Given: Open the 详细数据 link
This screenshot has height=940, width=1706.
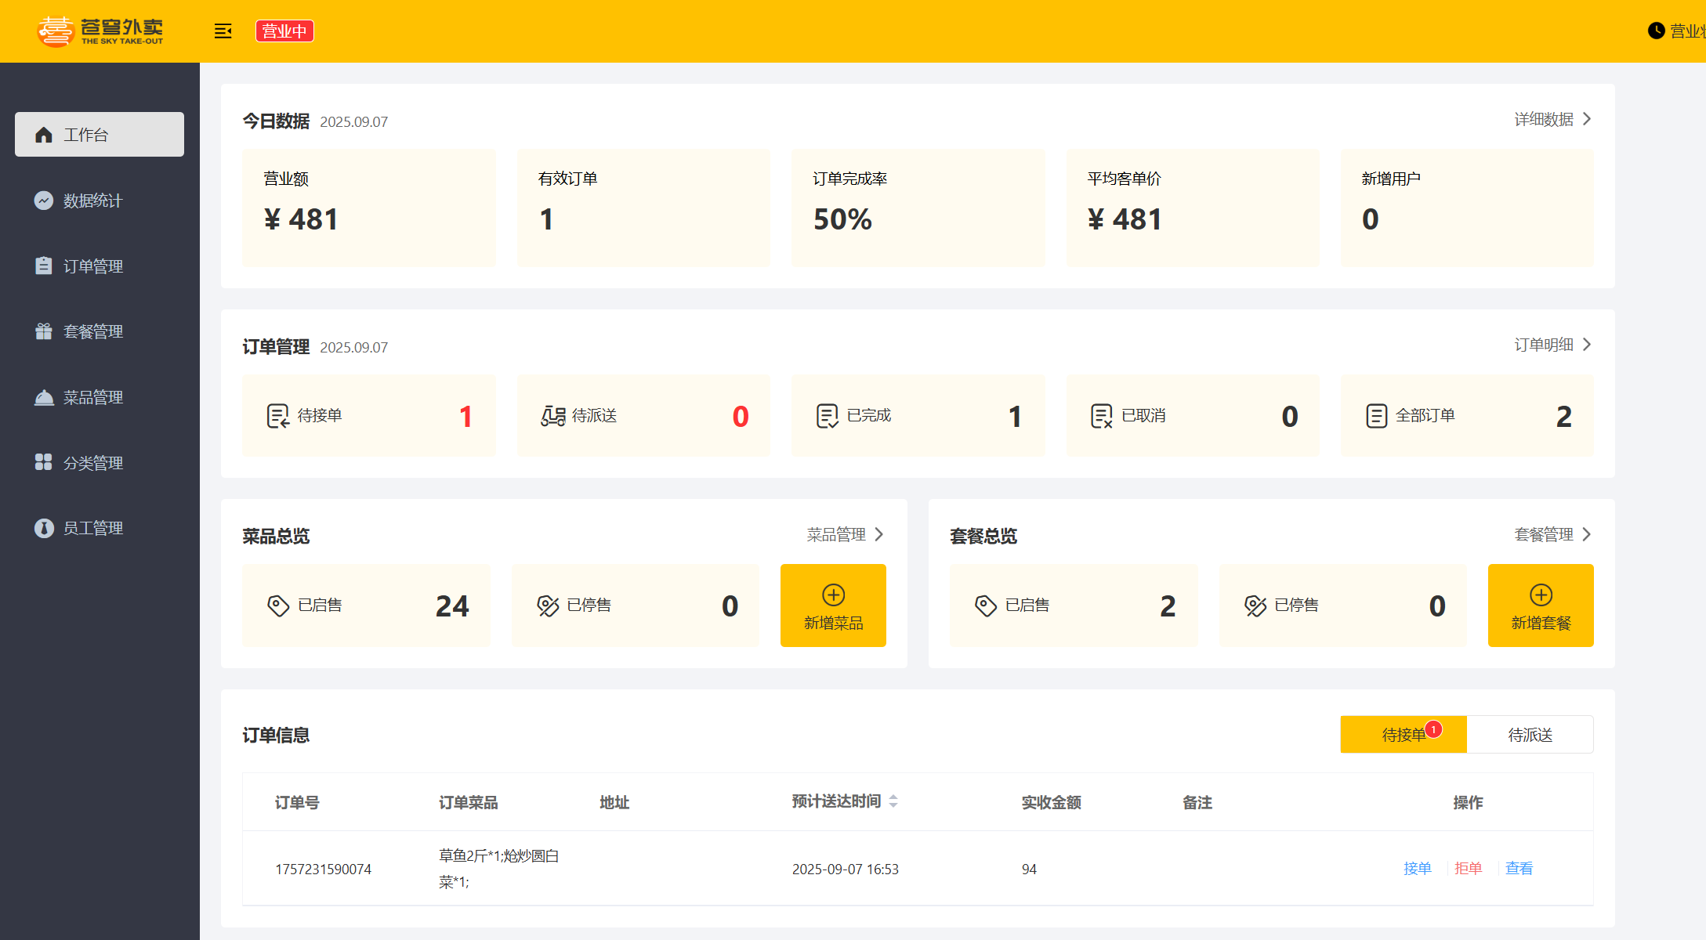Looking at the screenshot, I should [x=1544, y=119].
